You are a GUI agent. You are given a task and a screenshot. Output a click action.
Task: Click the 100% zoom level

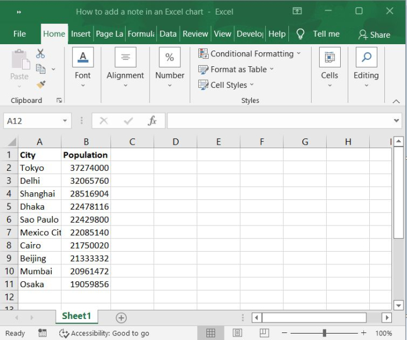click(383, 333)
